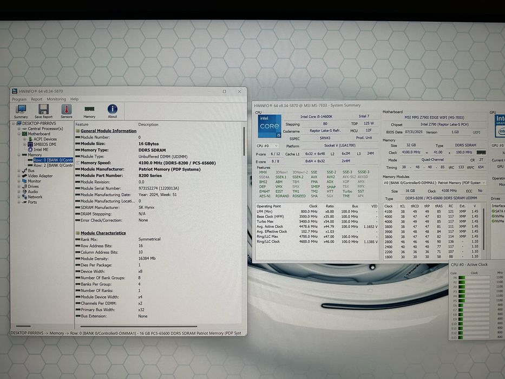505x379 pixels.
Task: Click the Monitor tree icon
Action: (24, 181)
